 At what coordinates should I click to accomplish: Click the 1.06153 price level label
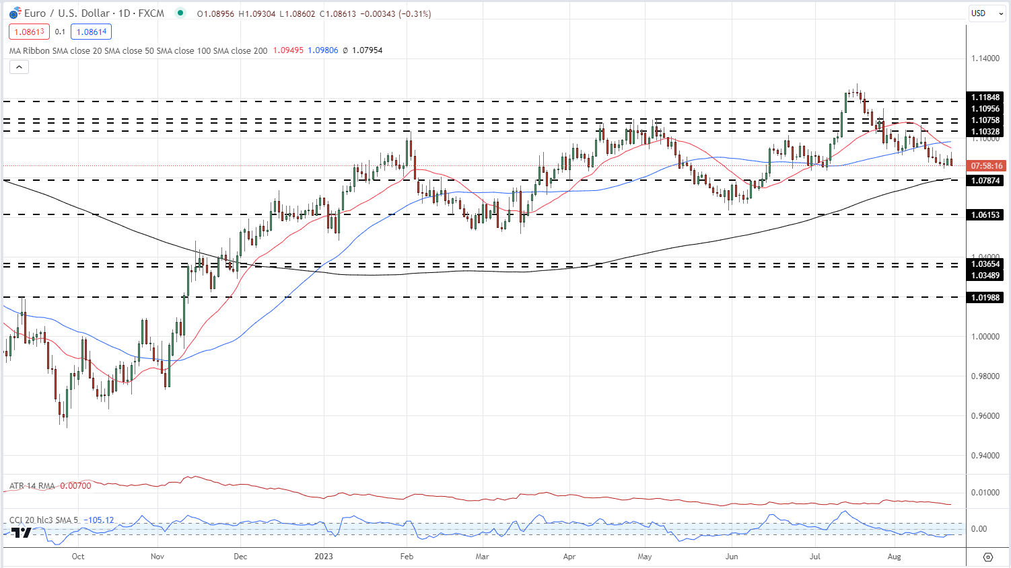(985, 215)
